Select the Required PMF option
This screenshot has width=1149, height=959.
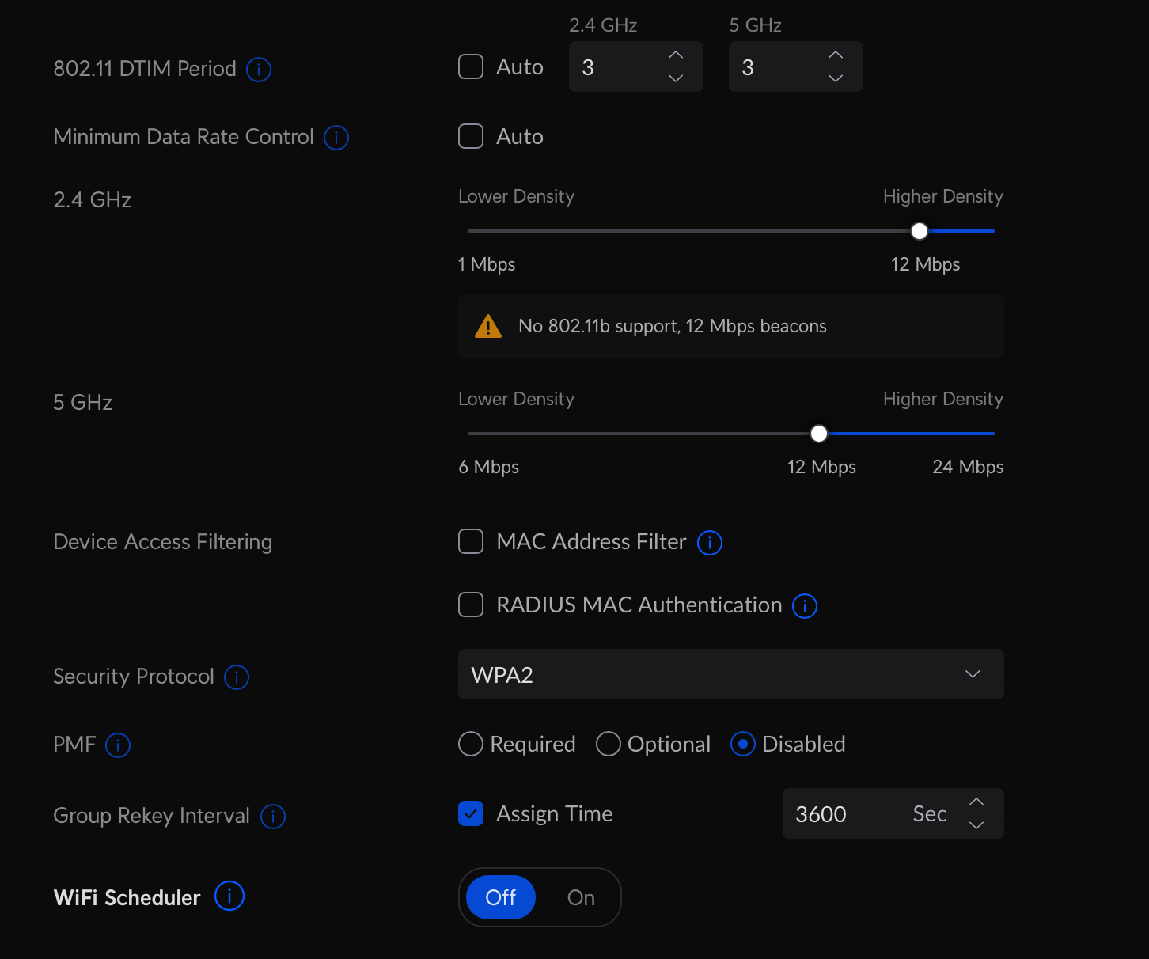point(470,744)
